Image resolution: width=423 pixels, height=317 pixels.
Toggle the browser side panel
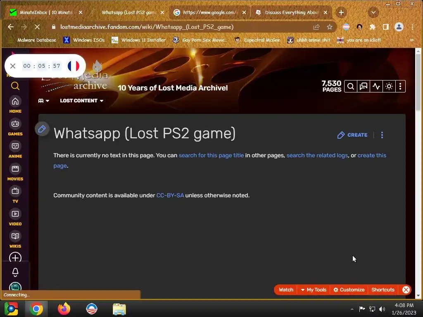tap(386, 27)
